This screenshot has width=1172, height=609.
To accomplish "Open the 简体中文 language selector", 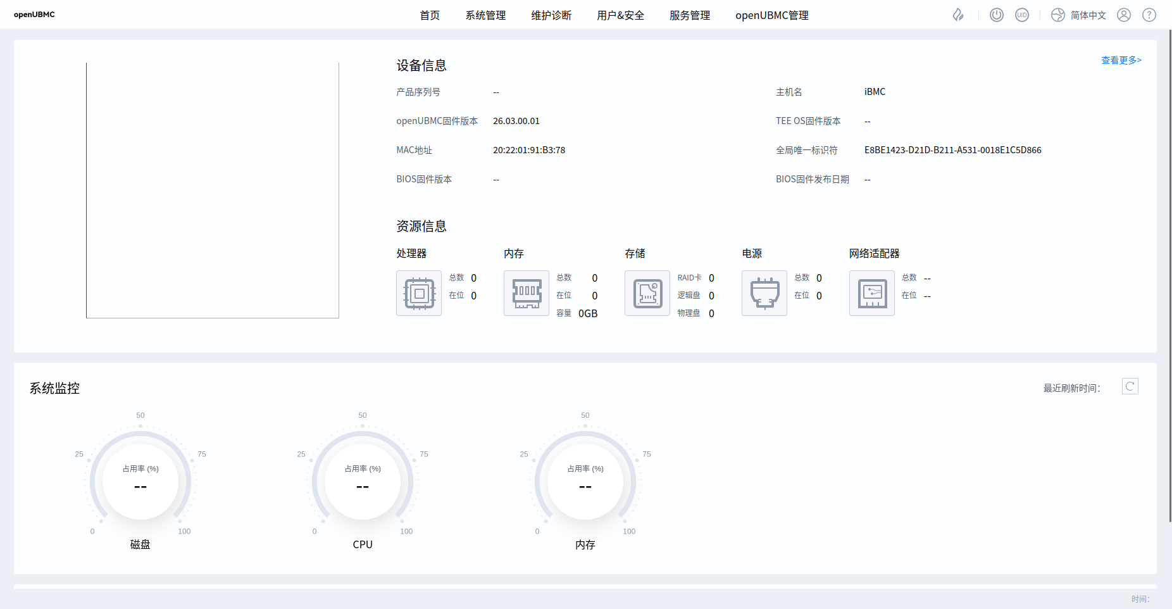I will click(x=1079, y=15).
